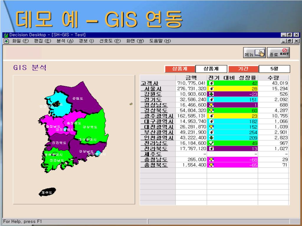Select the 광주광역시 row label
Image resolution: width=302 pixels, height=226 pixels.
point(159,116)
